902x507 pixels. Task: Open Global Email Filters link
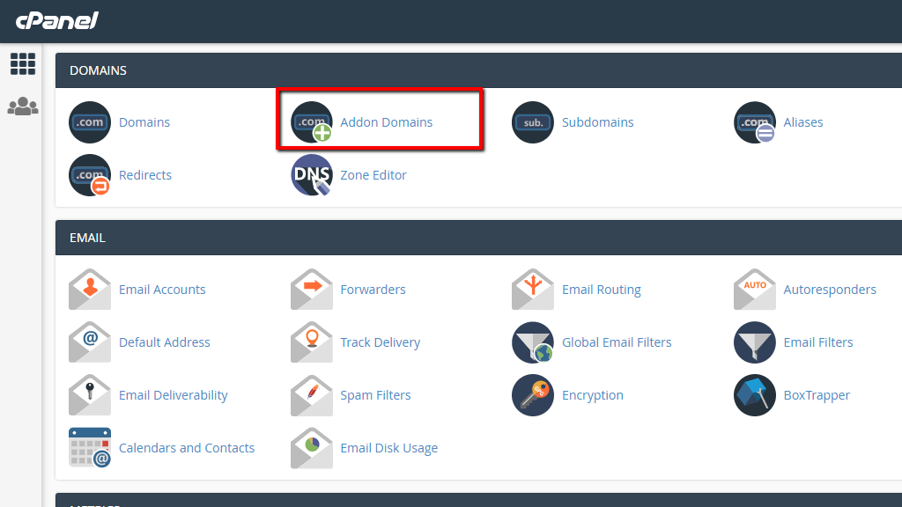click(x=617, y=342)
